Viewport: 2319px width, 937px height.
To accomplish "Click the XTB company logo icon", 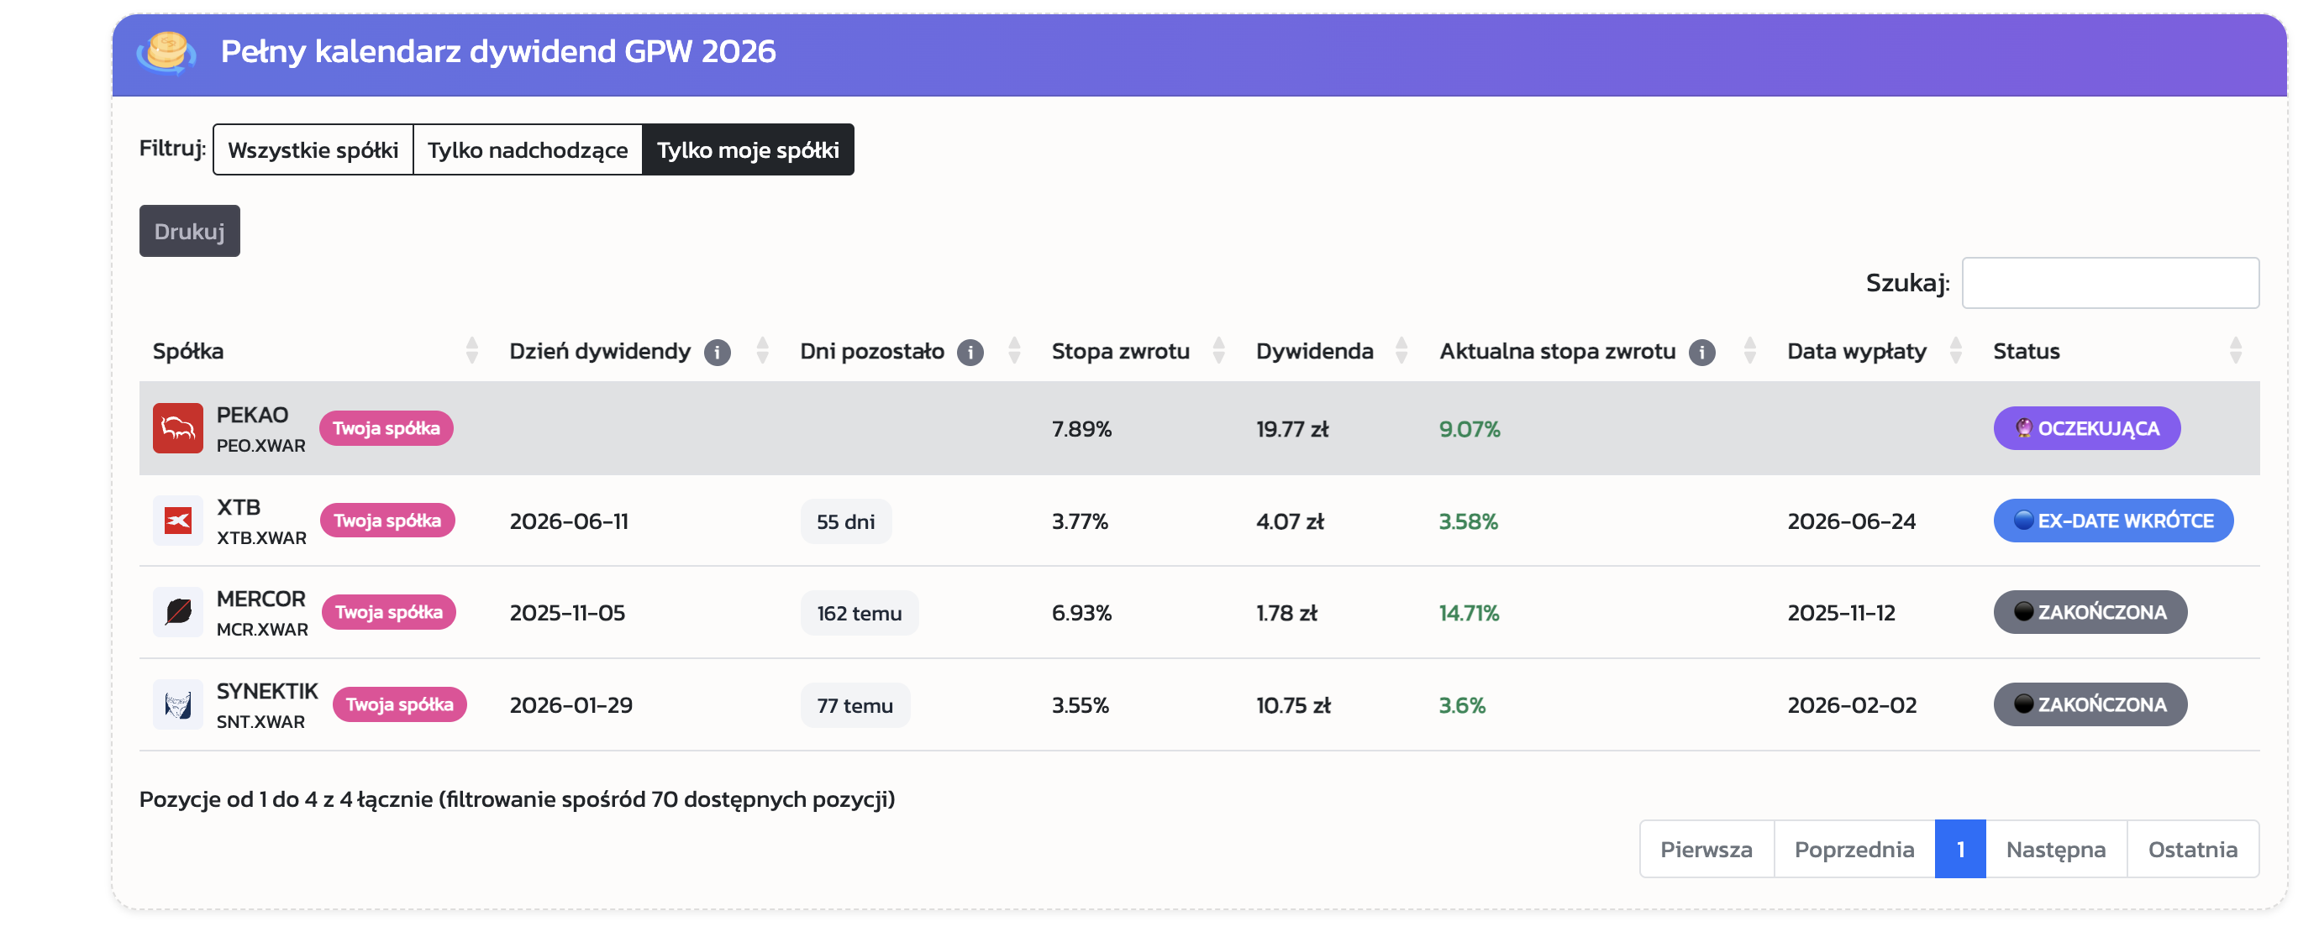I will (177, 521).
